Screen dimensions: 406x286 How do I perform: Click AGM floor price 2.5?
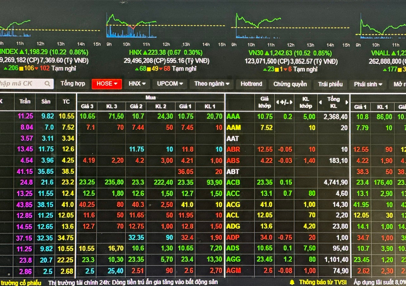47,271
